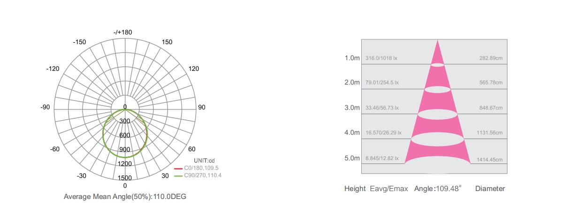Click the 1414.45cm diameter value
563x222 pixels.
pyautogui.click(x=490, y=160)
